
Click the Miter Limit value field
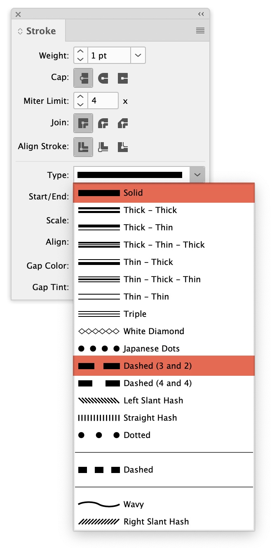pos(103,101)
